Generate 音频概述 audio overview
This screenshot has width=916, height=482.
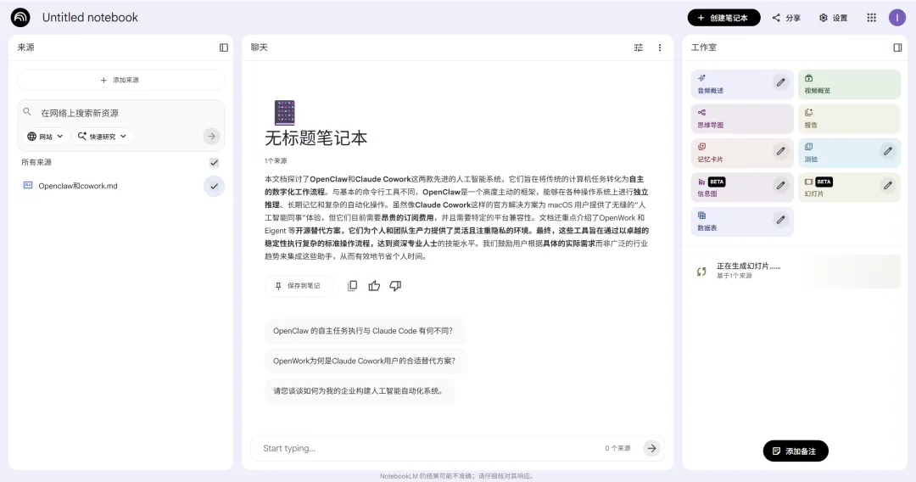[742, 84]
